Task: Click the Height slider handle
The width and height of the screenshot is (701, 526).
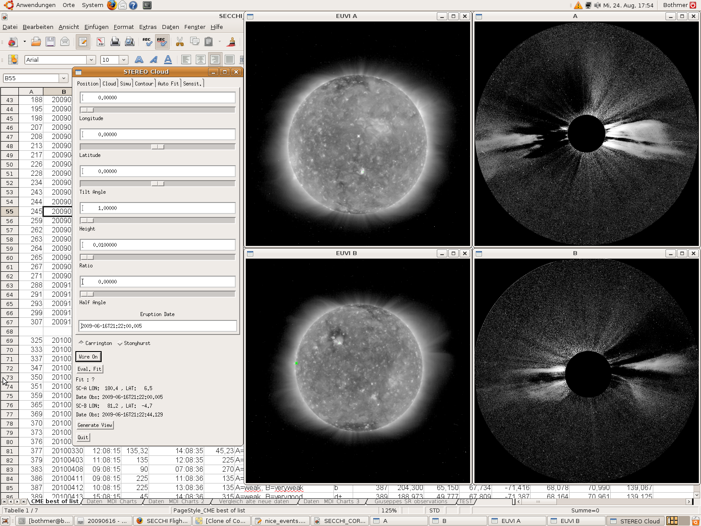Action: pyautogui.click(x=87, y=220)
